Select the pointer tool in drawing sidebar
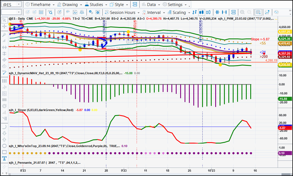The height and width of the screenshot is (176, 293). point(4,20)
